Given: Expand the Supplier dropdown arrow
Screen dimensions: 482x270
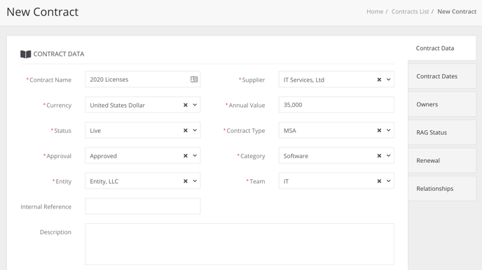Looking at the screenshot, I should (388, 80).
